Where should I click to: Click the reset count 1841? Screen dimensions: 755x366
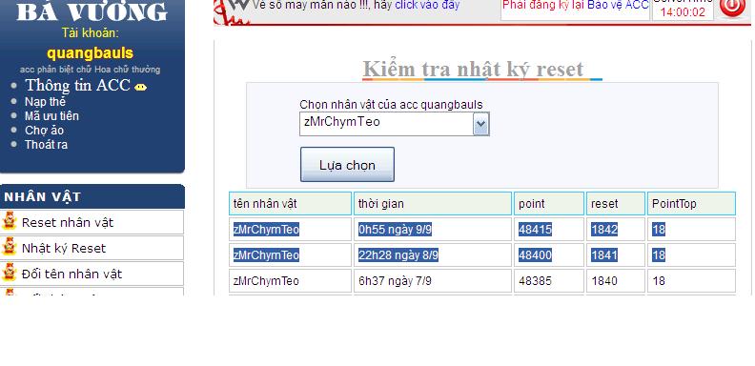click(604, 255)
